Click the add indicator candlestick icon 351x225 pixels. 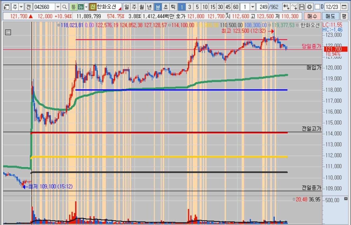point(287,7)
